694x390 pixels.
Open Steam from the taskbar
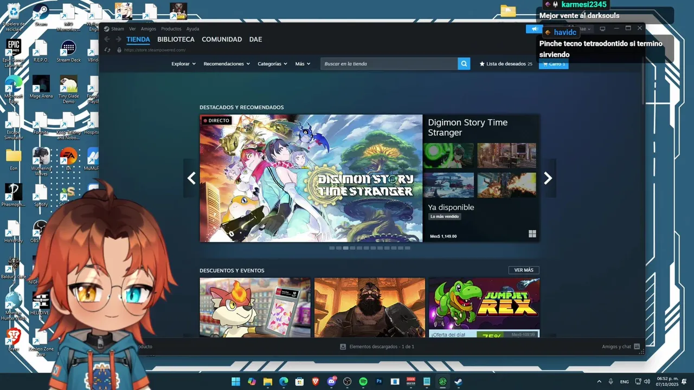tap(458, 381)
